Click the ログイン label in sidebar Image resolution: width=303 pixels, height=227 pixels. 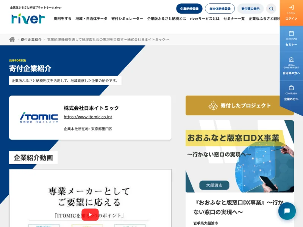click(x=291, y=19)
